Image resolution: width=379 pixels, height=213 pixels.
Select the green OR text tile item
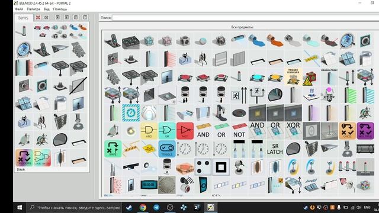(x=221, y=131)
